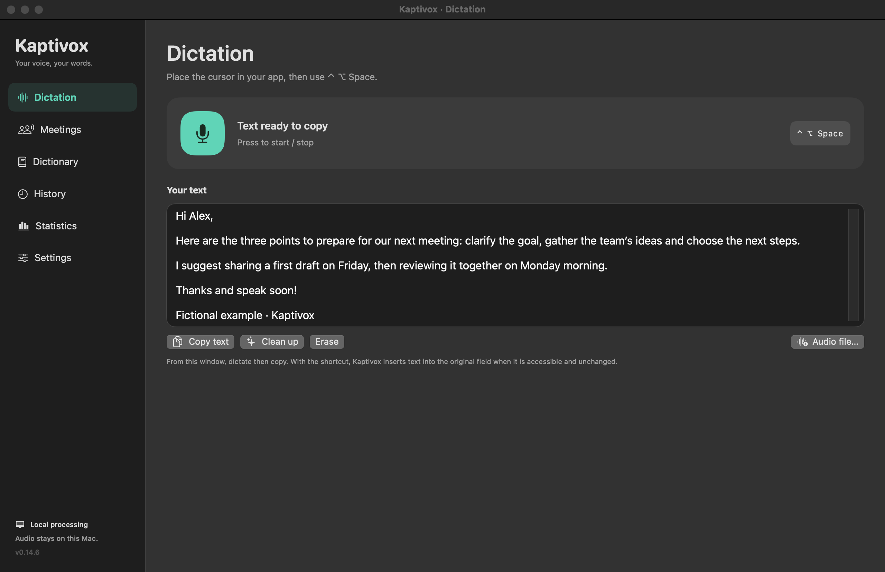Image resolution: width=885 pixels, height=572 pixels.
Task: Click the Kaptivox logo title
Action: click(x=52, y=46)
